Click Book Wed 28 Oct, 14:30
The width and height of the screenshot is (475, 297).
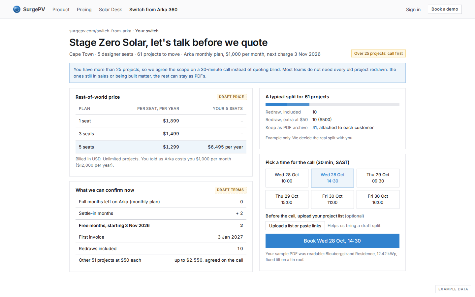[x=332, y=241]
